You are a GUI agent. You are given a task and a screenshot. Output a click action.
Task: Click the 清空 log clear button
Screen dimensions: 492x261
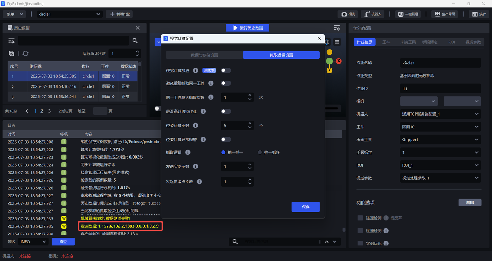pyautogui.click(x=63, y=242)
